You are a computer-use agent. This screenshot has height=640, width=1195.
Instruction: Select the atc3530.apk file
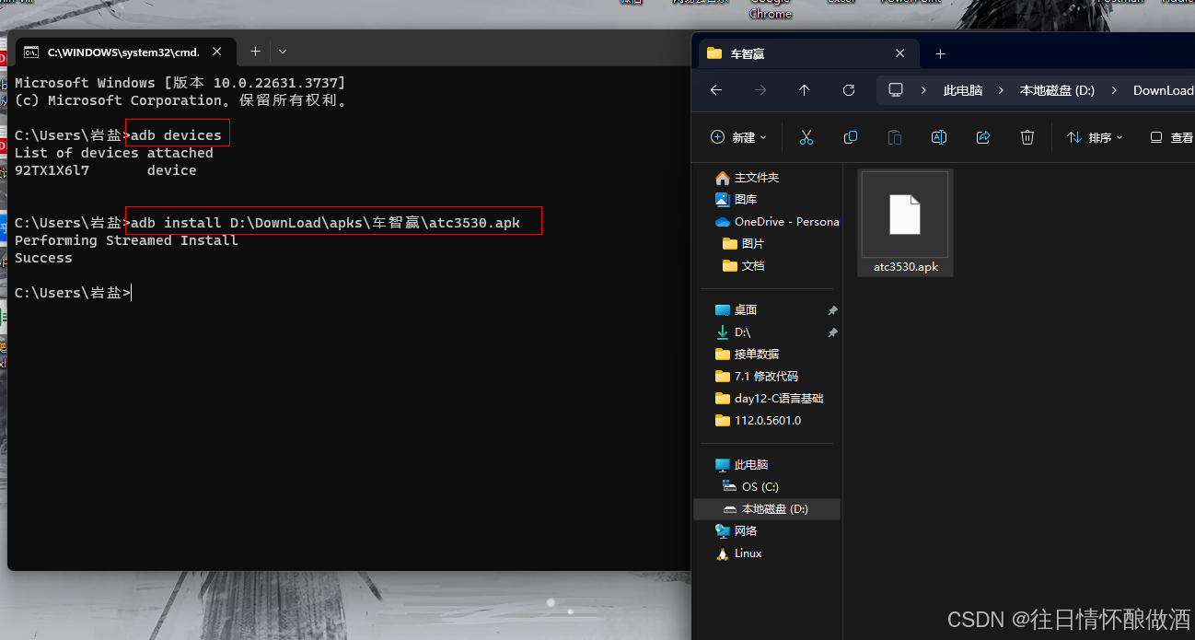[905, 223]
